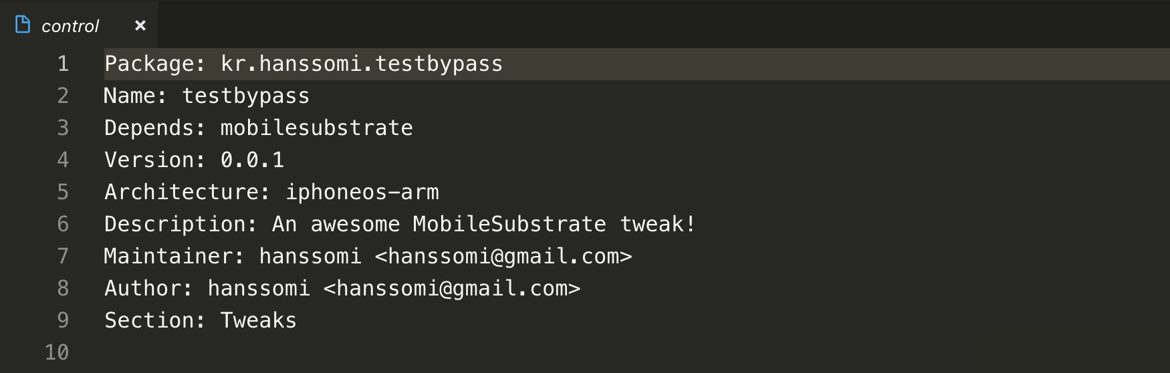Click line number 2 in gutter
Image resolution: width=1170 pixels, height=373 pixels.
[63, 96]
